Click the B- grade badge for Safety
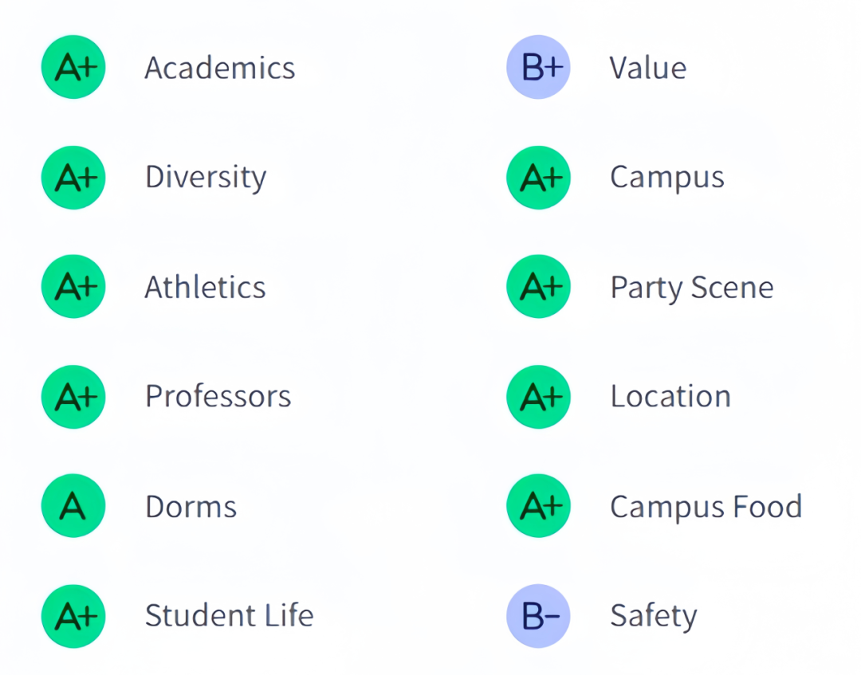The width and height of the screenshot is (861, 675). [538, 616]
